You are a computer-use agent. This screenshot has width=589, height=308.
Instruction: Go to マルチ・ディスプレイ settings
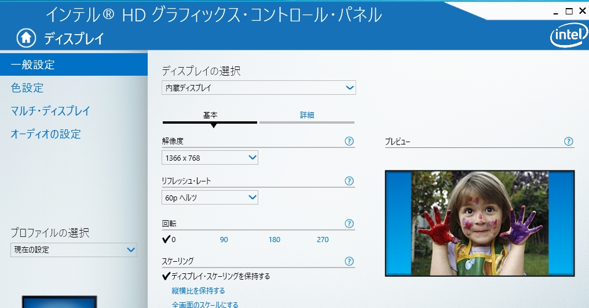(50, 111)
